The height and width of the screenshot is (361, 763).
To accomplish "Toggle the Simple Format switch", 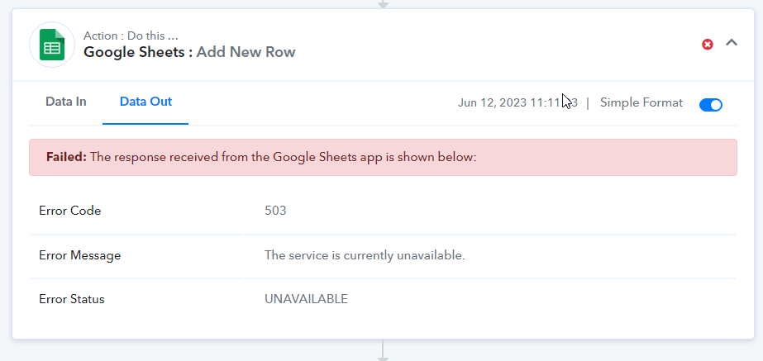I will [x=710, y=105].
